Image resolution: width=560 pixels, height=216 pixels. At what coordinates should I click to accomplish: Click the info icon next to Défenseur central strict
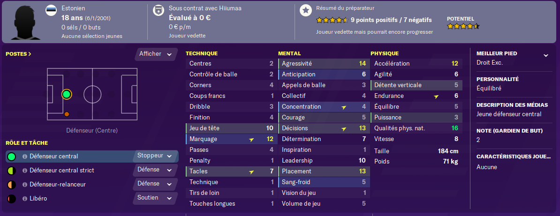point(25,171)
